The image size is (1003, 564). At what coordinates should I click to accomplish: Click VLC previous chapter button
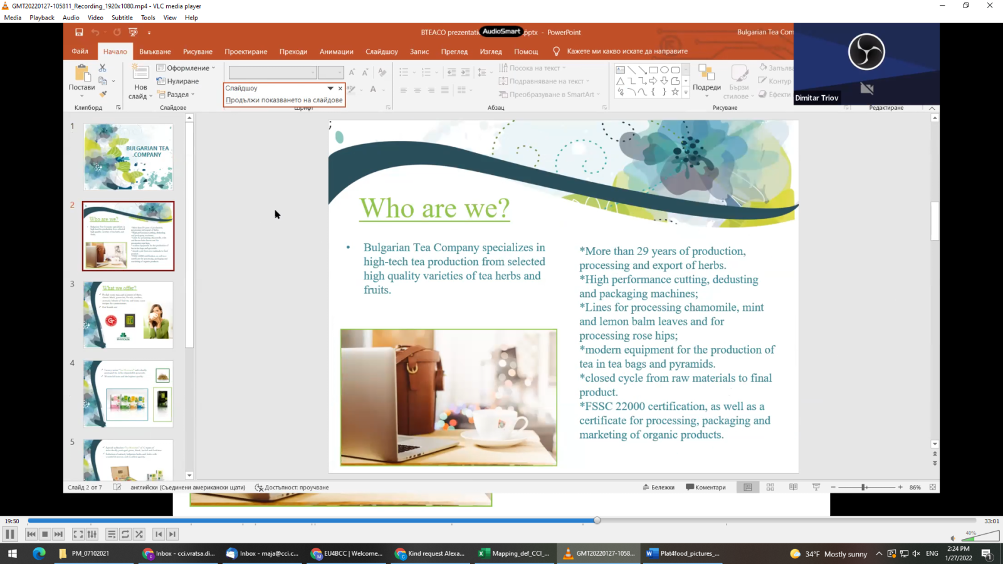159,534
